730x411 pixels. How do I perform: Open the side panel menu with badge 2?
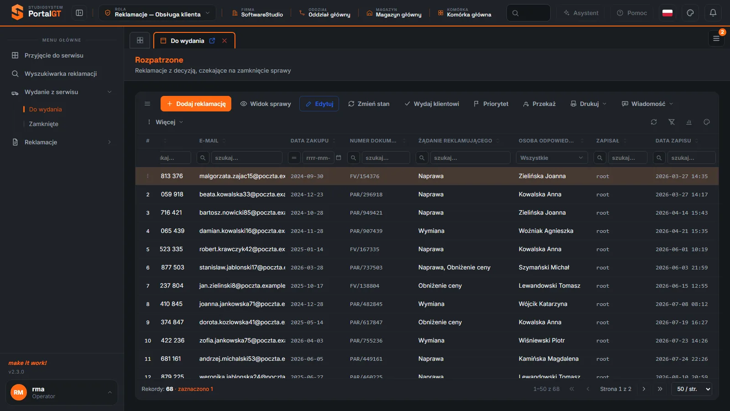(x=716, y=38)
